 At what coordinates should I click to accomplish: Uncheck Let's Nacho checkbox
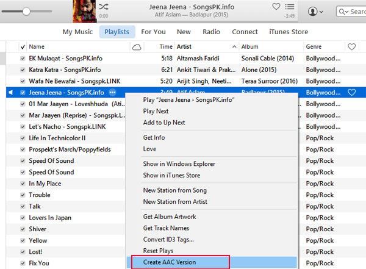pos(23,126)
